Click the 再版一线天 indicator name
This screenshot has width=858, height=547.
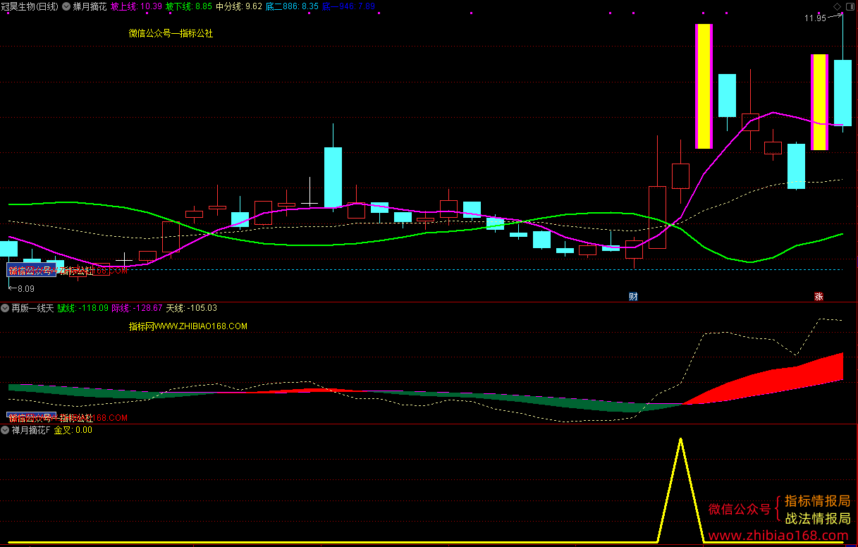[32, 308]
